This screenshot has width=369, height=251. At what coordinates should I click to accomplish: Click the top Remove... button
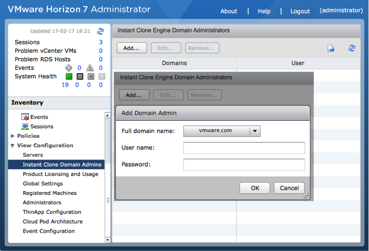click(x=202, y=48)
